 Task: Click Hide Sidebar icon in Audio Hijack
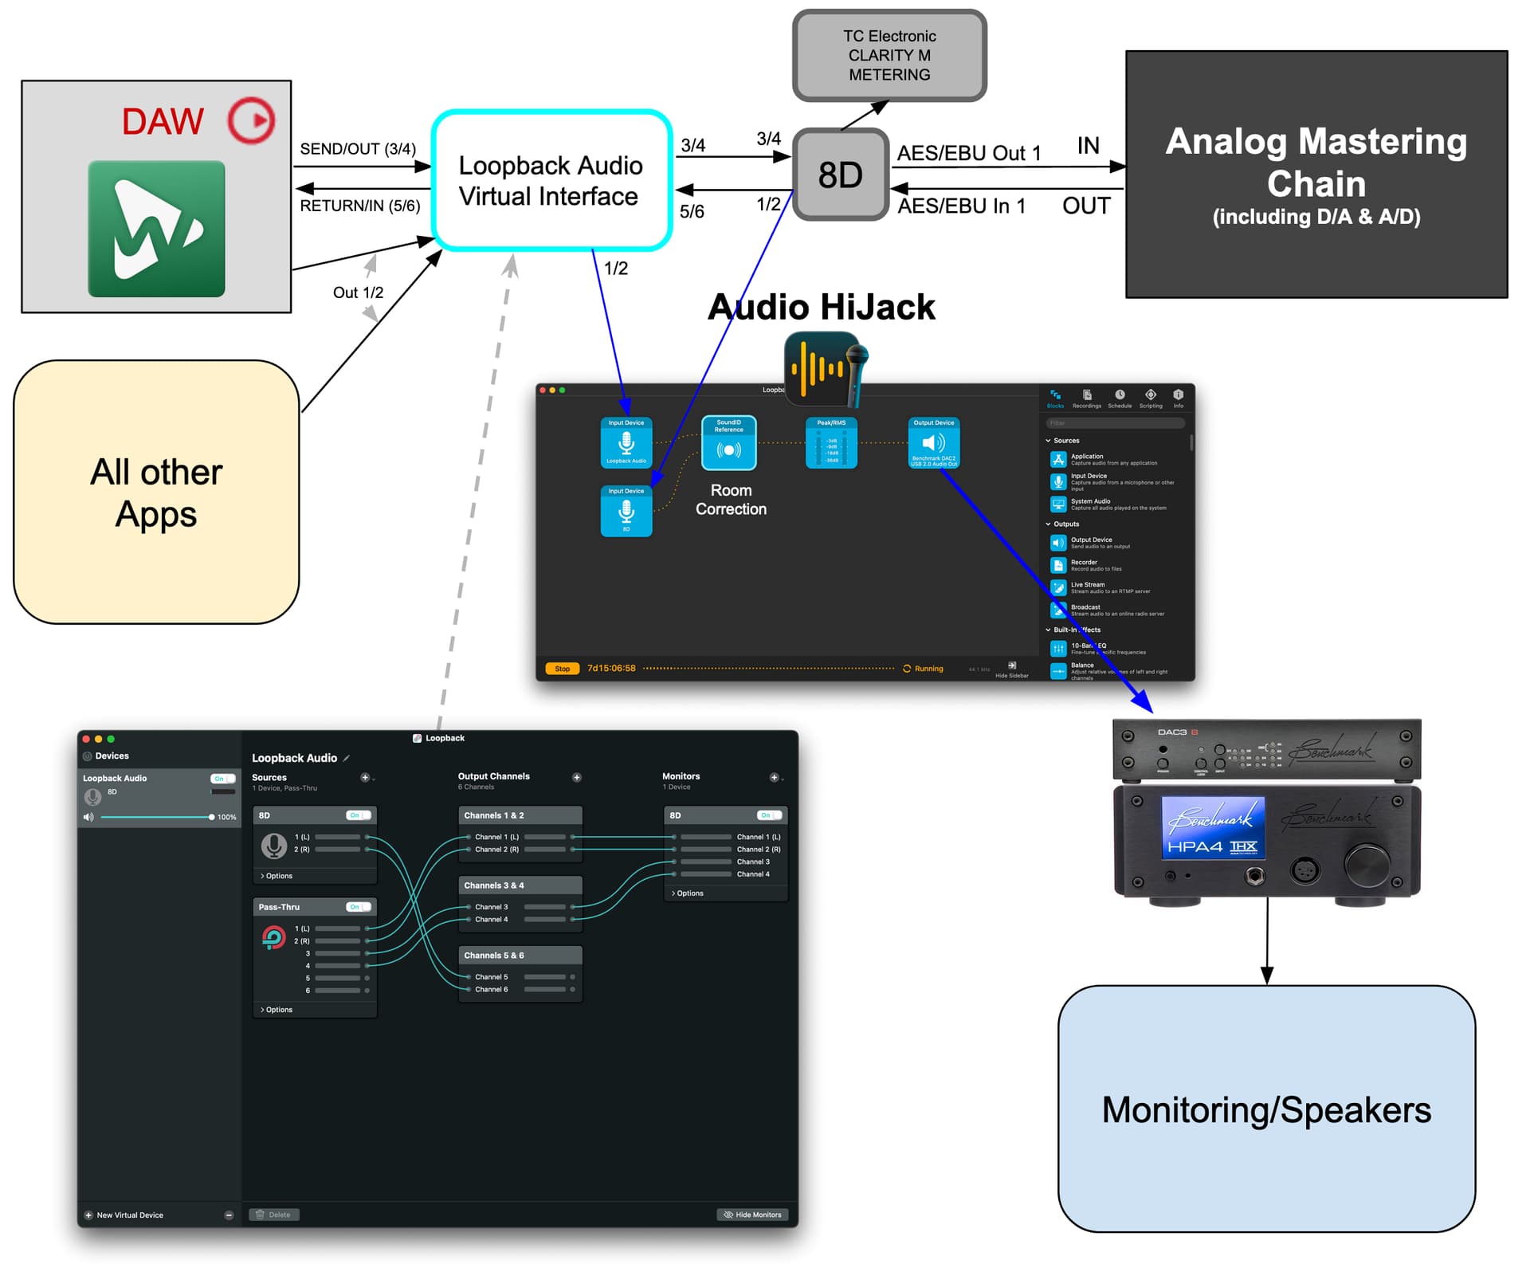click(1011, 665)
